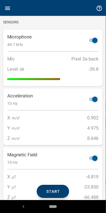Tap the Android home pill
This screenshot has height=213, width=106.
[x=53, y=206]
